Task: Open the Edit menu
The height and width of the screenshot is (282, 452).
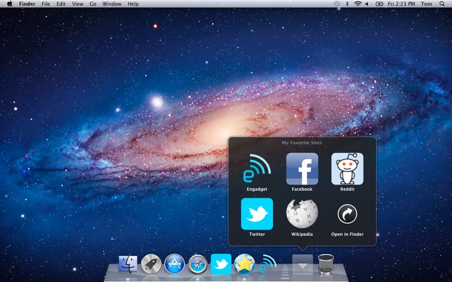Action: coord(61,4)
